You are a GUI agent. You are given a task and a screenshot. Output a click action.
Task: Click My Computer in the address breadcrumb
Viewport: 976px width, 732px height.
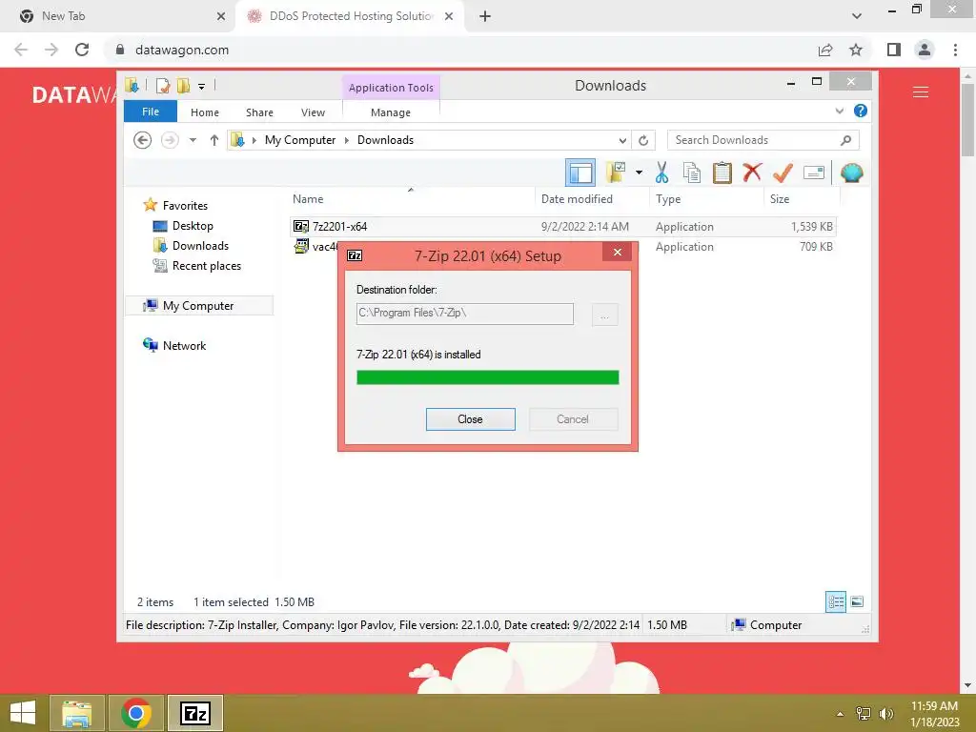click(300, 140)
